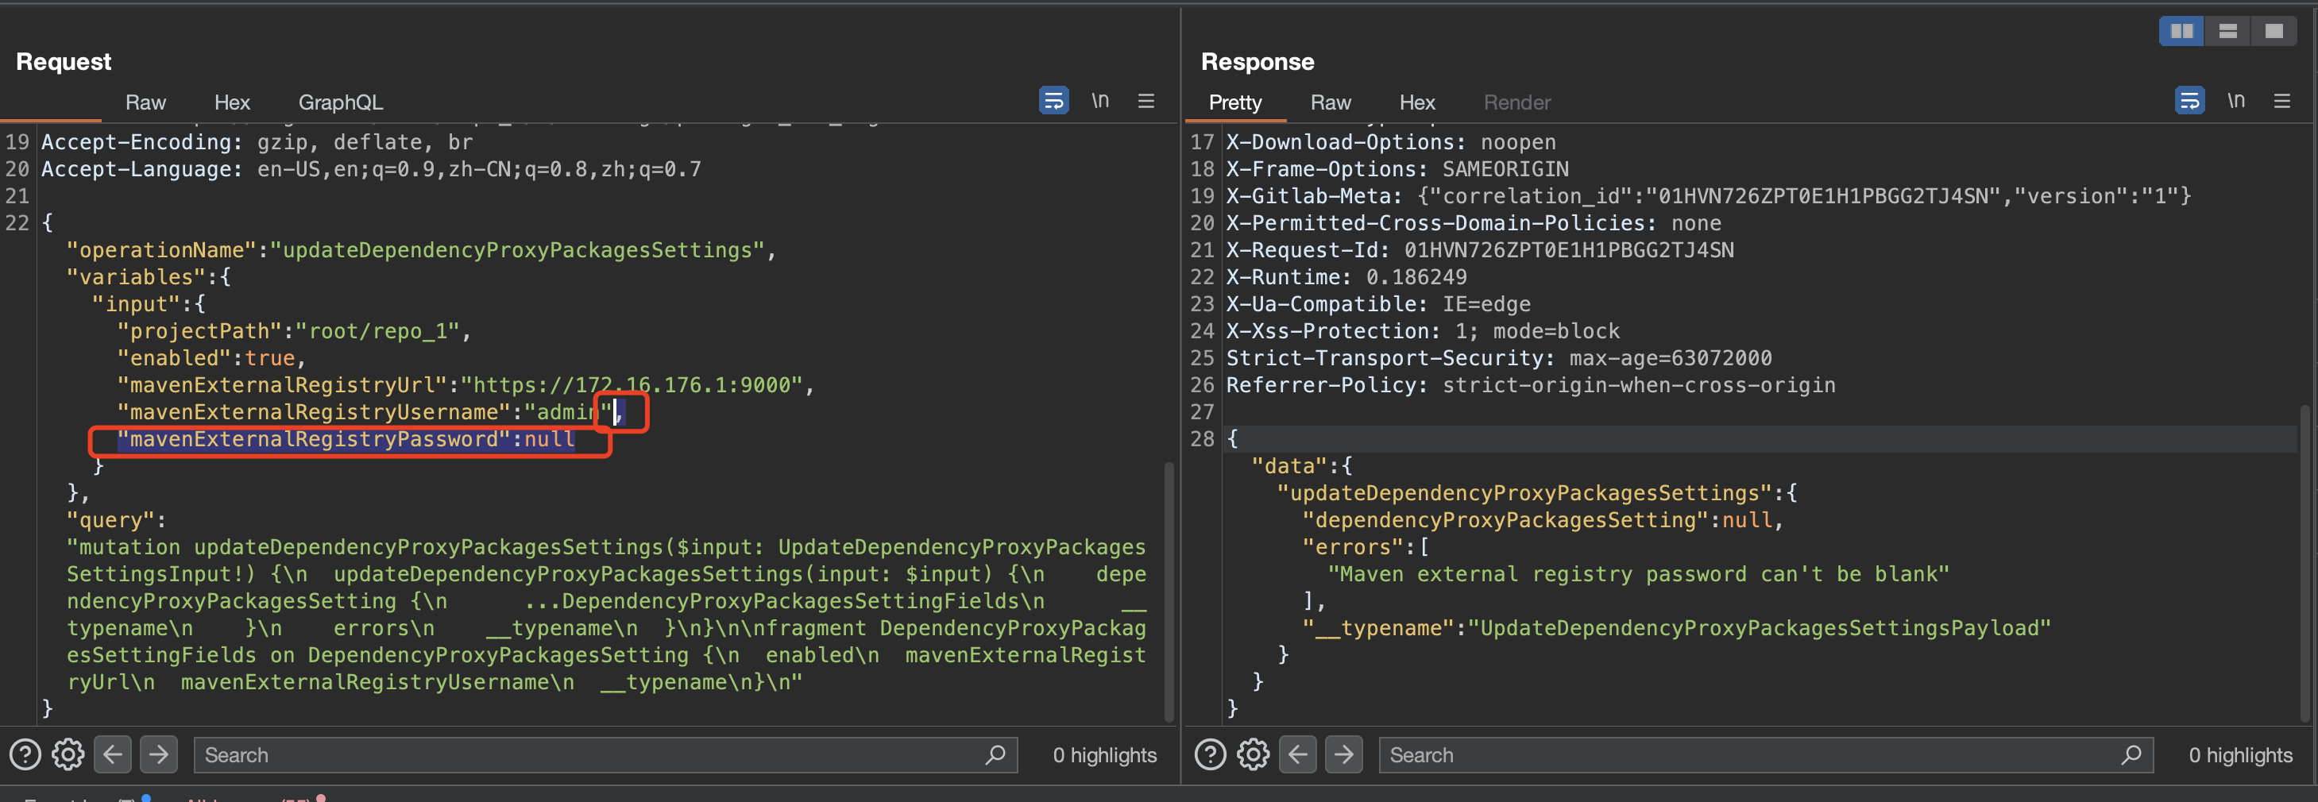Go to next match in Request
The height and width of the screenshot is (802, 2318).
pyautogui.click(x=158, y=754)
